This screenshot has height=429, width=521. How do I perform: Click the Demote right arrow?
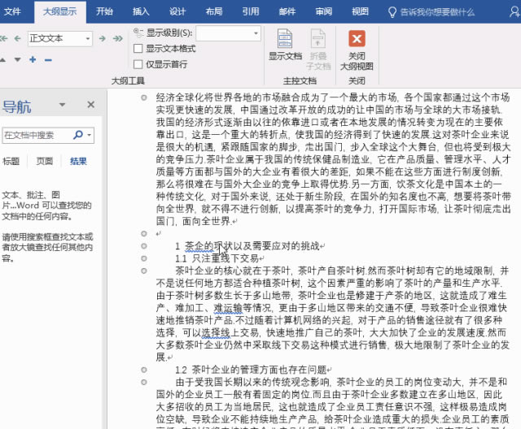click(103, 38)
